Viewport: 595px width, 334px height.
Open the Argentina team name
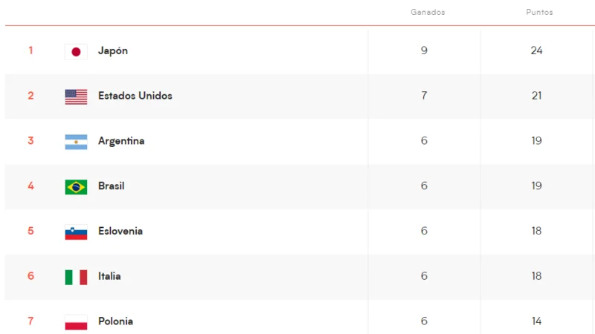click(121, 141)
